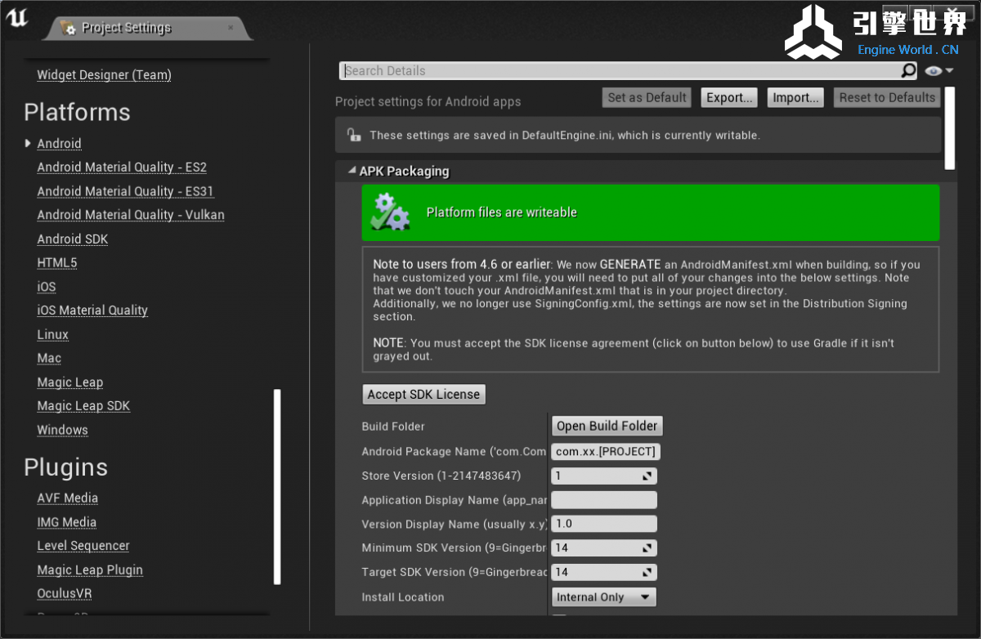
Task: Open view options with the eye icon
Action: pyautogui.click(x=934, y=71)
